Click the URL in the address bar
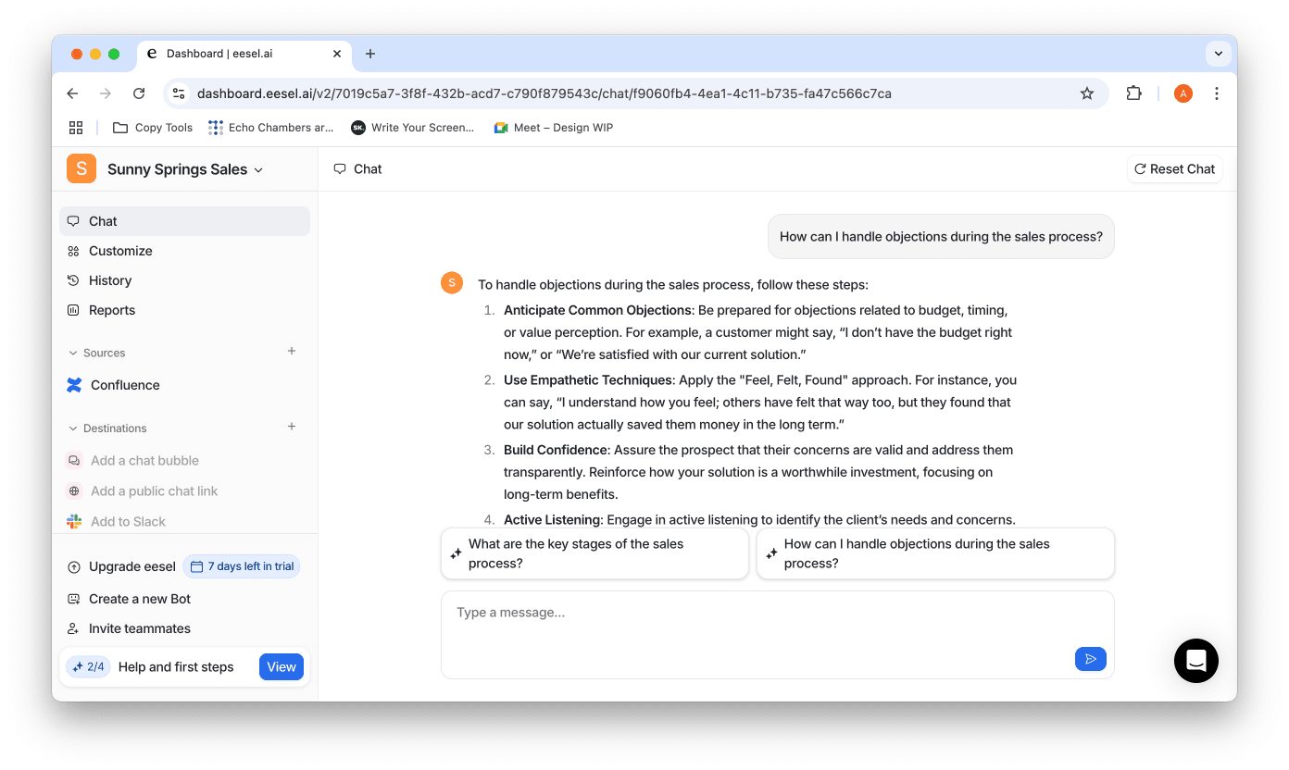Viewport: 1289px width, 770px height. (x=544, y=93)
